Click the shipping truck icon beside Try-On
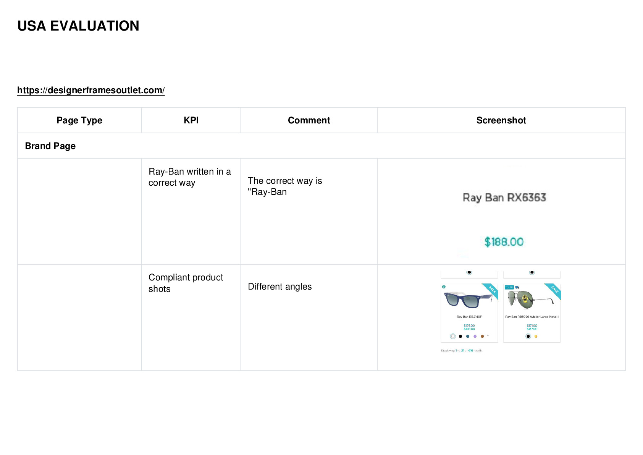Viewport: 643px width, 455px height. 517,287
